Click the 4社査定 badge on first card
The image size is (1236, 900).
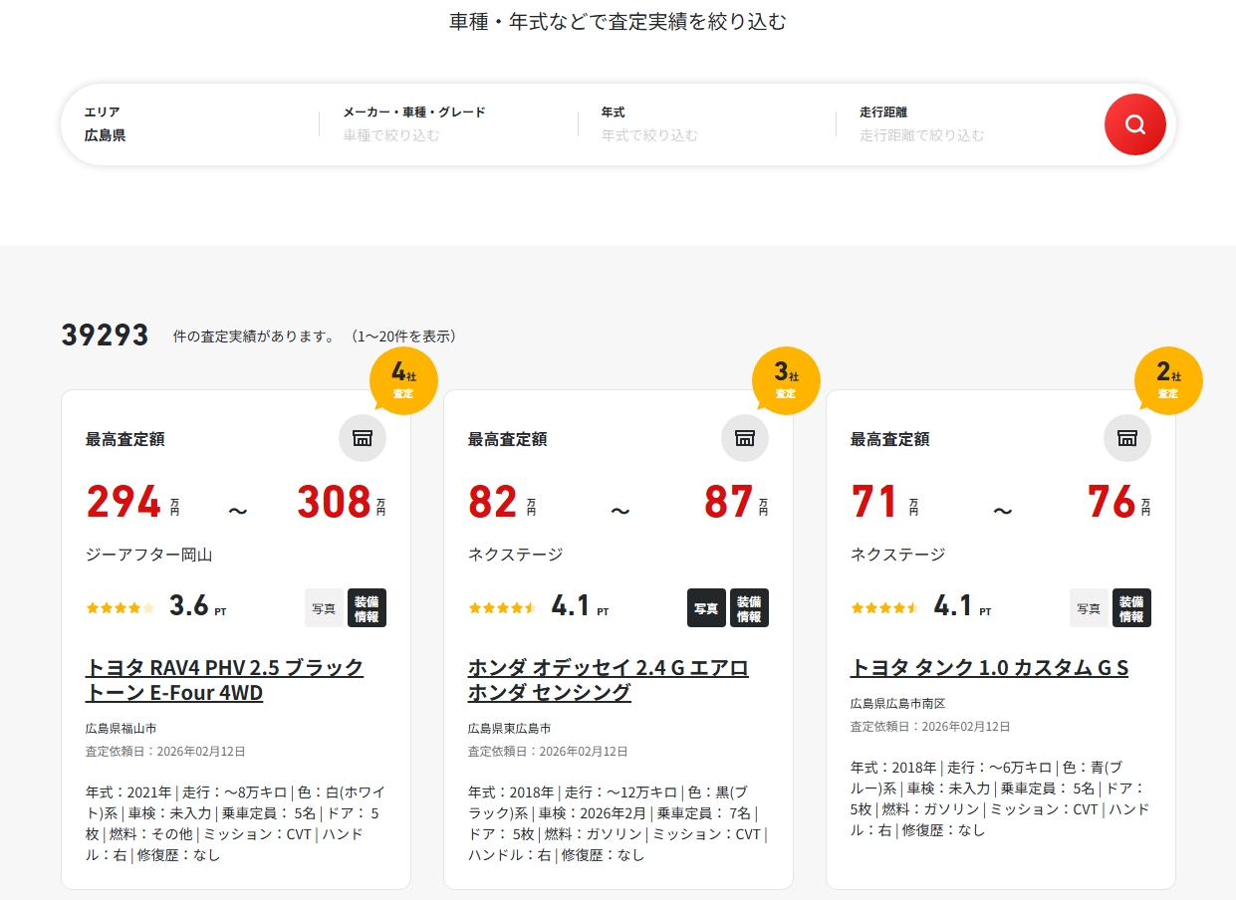(x=402, y=379)
